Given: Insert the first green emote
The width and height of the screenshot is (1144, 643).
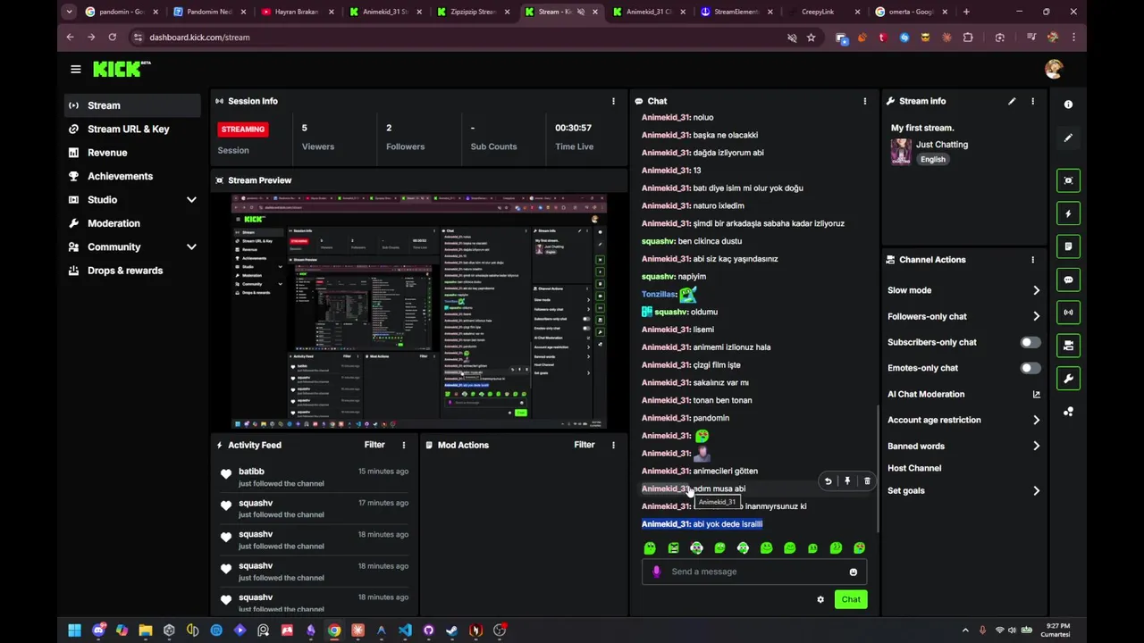Looking at the screenshot, I should click(x=650, y=548).
